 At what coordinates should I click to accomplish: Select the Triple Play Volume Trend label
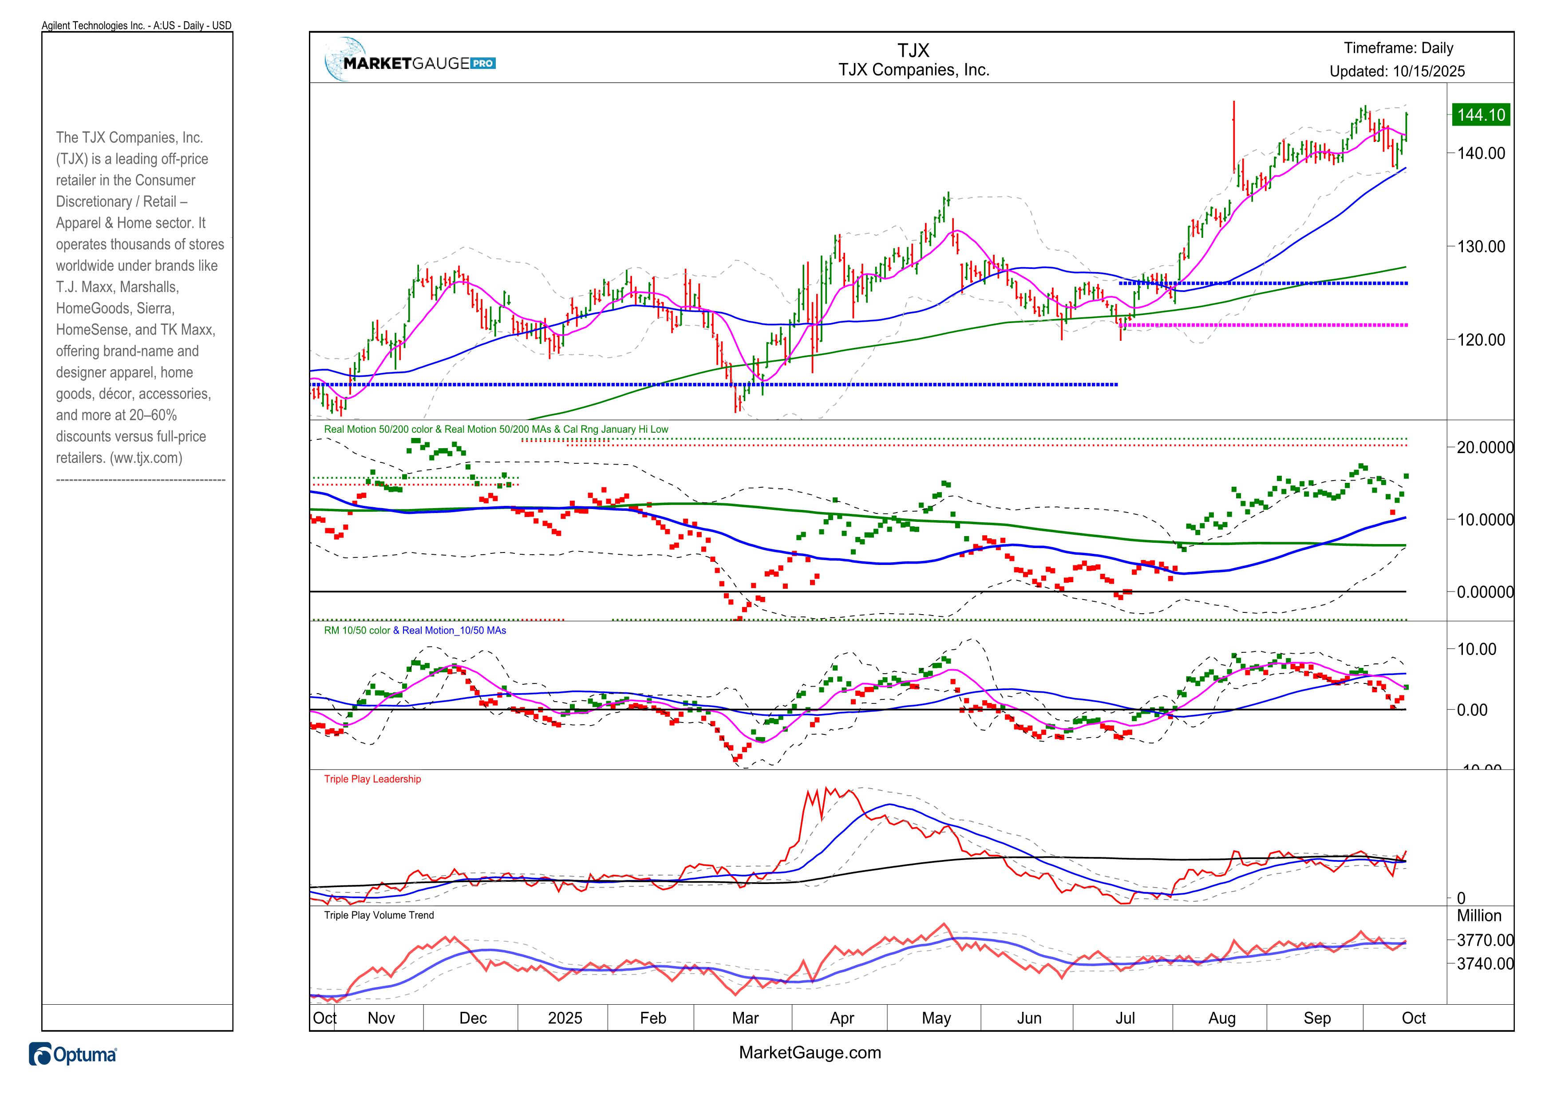click(379, 915)
